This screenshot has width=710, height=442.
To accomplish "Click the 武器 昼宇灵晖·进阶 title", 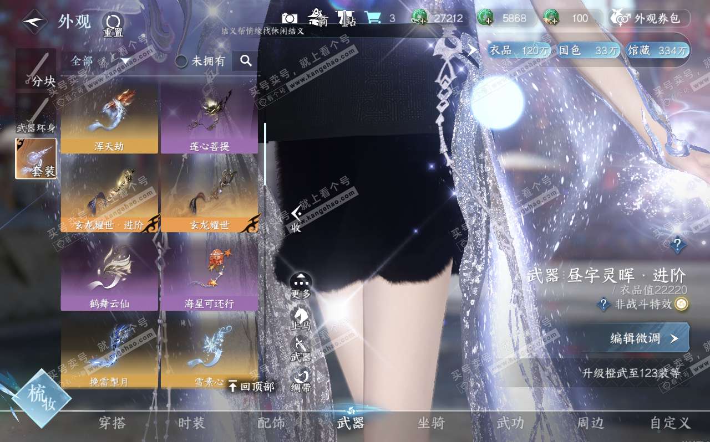I will click(x=607, y=275).
